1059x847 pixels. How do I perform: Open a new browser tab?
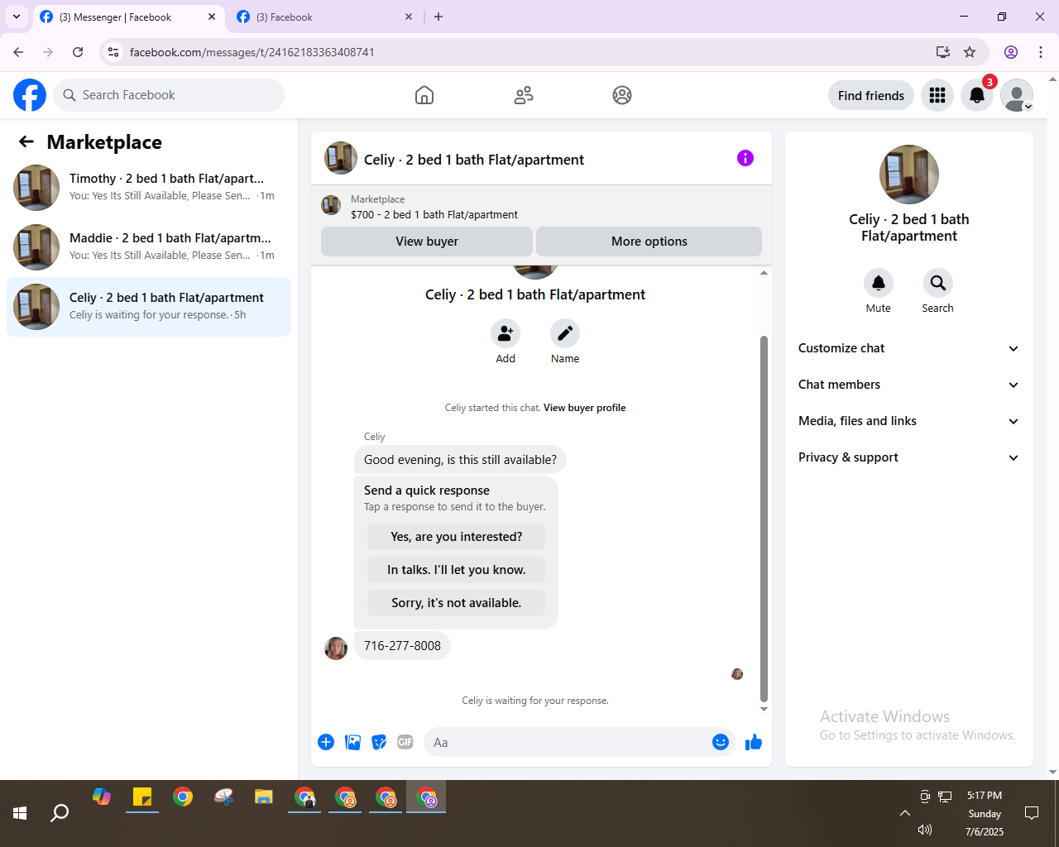pyautogui.click(x=438, y=17)
